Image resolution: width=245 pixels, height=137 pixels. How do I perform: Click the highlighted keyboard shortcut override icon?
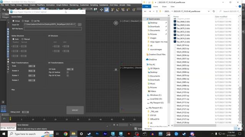click(106, 10)
